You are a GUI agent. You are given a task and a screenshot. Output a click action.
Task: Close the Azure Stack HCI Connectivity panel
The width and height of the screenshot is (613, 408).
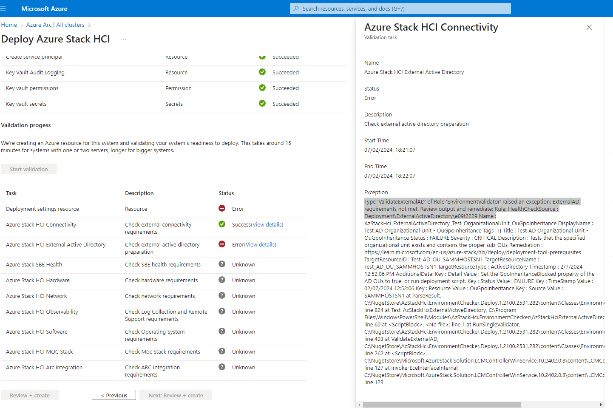(x=589, y=27)
